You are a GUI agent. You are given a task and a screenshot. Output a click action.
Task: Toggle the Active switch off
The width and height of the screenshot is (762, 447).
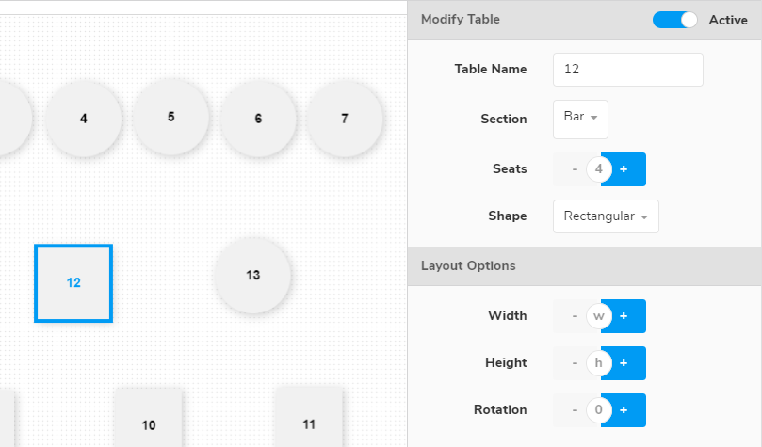[x=674, y=20]
